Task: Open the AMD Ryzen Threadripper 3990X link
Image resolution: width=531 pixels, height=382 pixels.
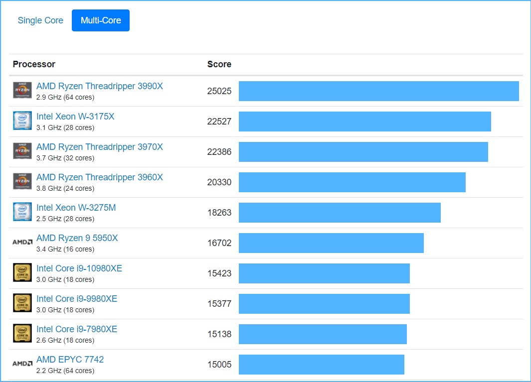Action: coord(100,86)
